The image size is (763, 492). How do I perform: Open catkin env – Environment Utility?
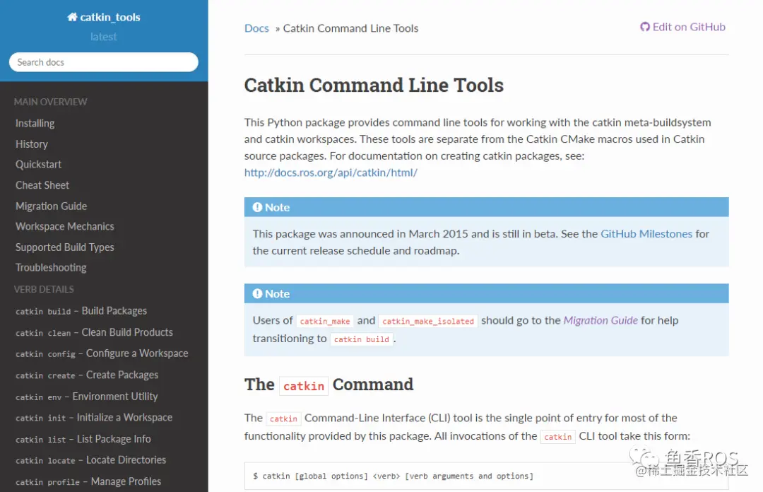(x=87, y=396)
